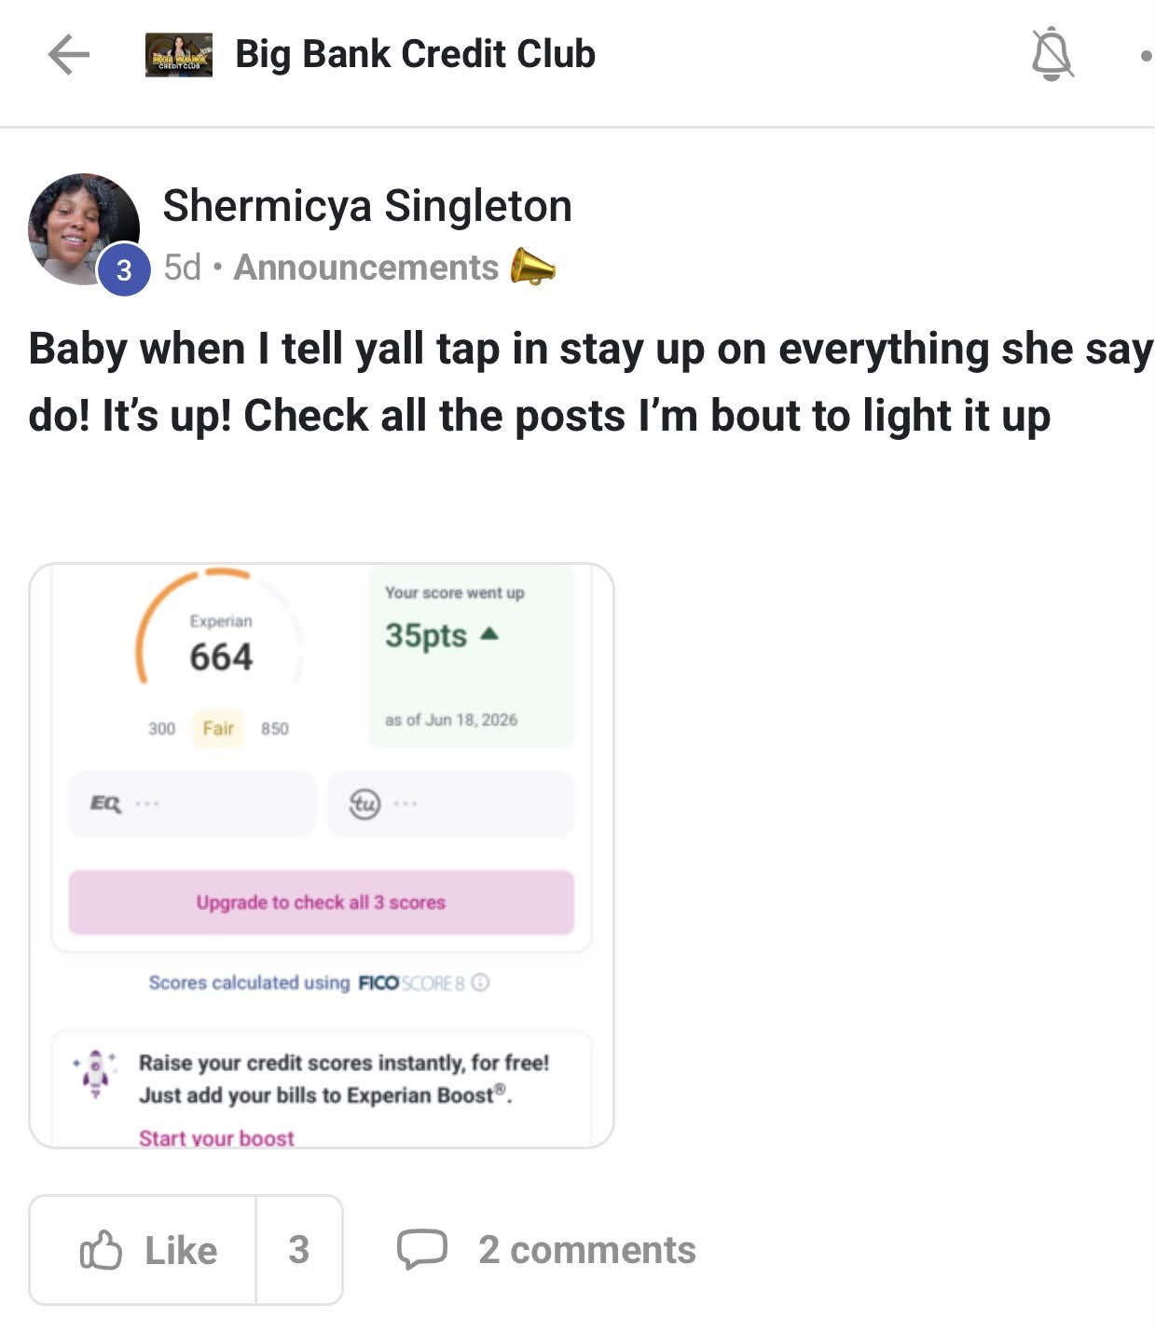
Task: Open Big Bank Credit Club group logo
Action: coord(179,55)
